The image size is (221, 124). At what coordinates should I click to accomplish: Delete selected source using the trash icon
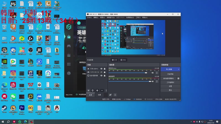(x=93, y=91)
